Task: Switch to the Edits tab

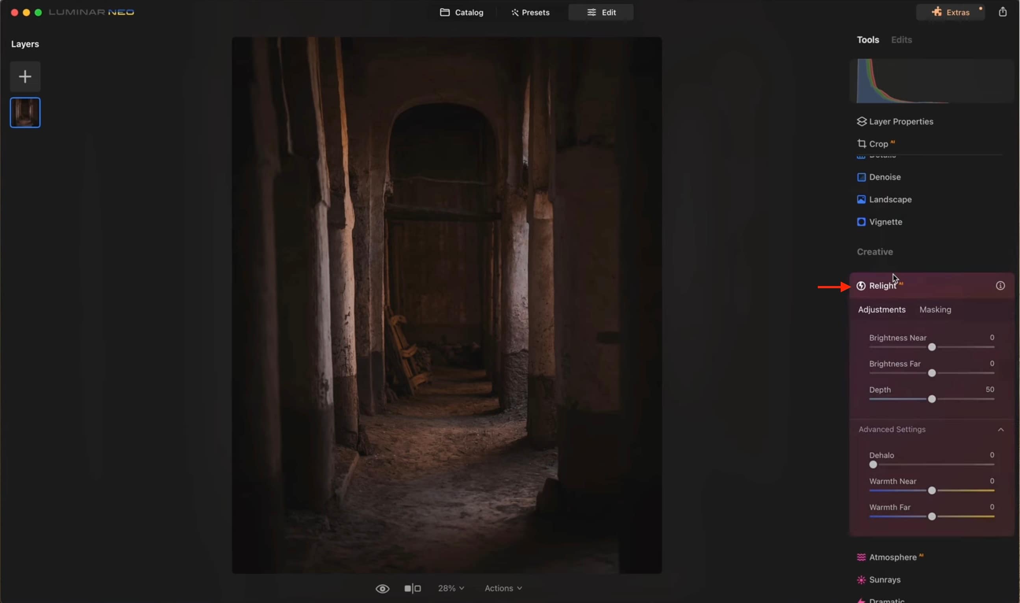Action: tap(901, 39)
